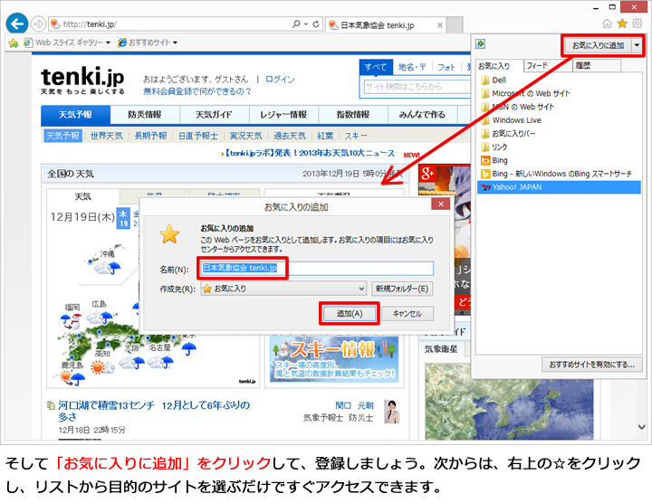
Task: Select the 天気ガイド navigation tab
Action: (214, 115)
